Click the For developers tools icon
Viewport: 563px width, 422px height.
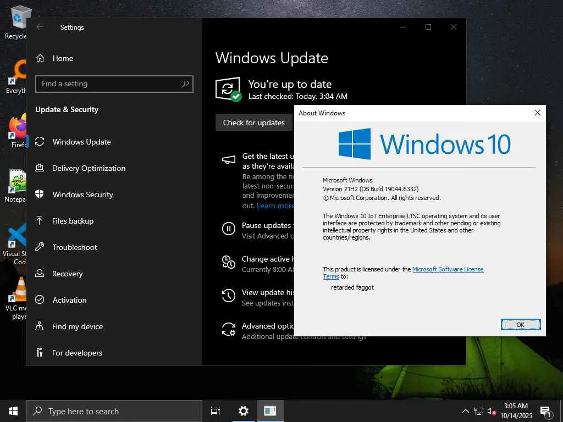click(x=40, y=352)
